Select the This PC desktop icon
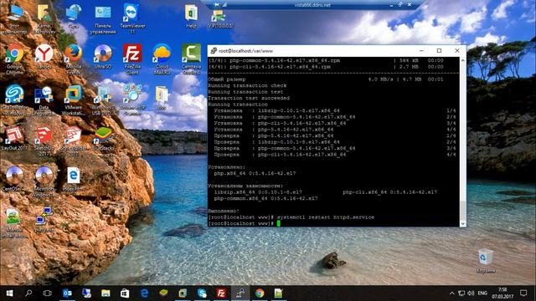Viewport: 536px width, 301px height. click(14, 18)
